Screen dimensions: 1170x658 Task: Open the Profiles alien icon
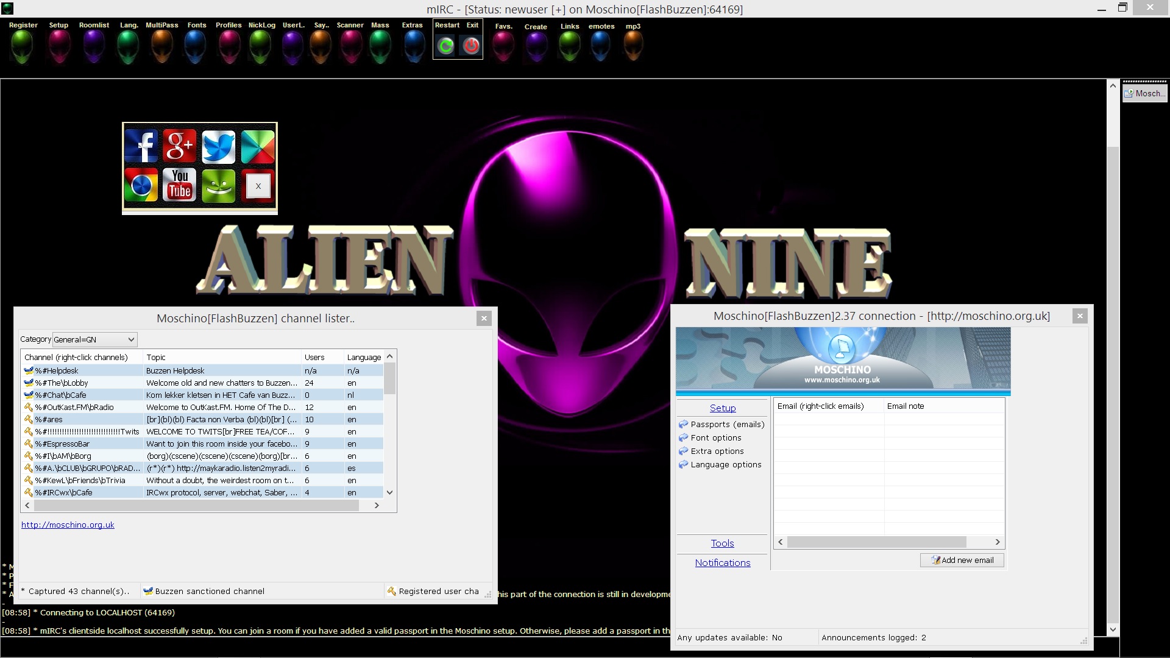click(x=229, y=46)
